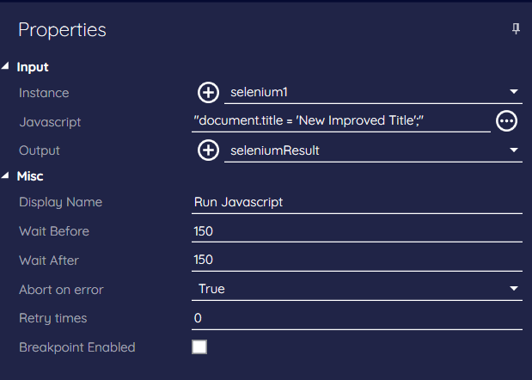Image resolution: width=532 pixels, height=380 pixels.
Task: Click the Wait After value field
Action: pyautogui.click(x=357, y=260)
